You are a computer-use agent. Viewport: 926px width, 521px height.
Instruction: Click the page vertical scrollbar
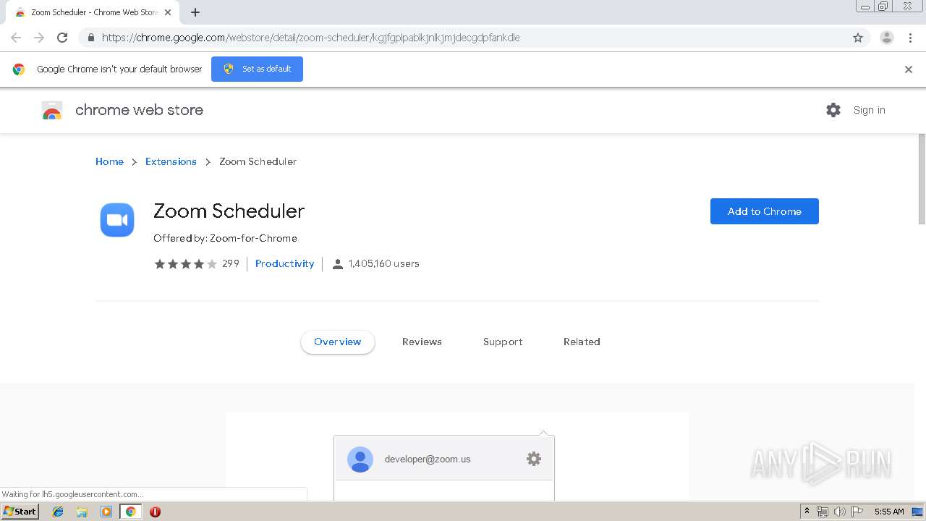pos(921,179)
